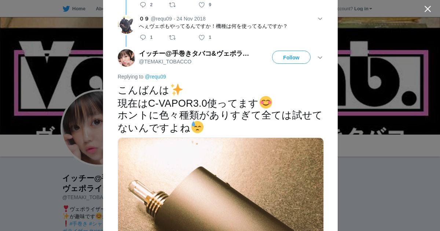Open the イッチー avatar in the tweet header
Viewport: 440px width, 231px height.
point(126,58)
